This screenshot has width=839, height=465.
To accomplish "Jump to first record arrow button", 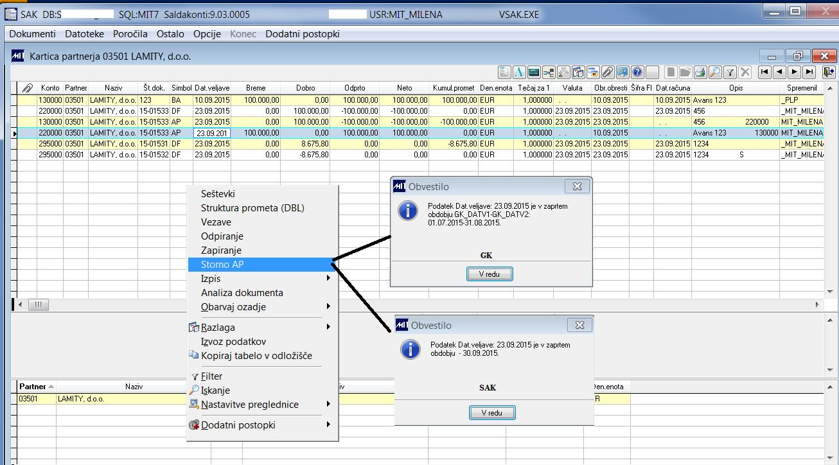I will tap(764, 72).
